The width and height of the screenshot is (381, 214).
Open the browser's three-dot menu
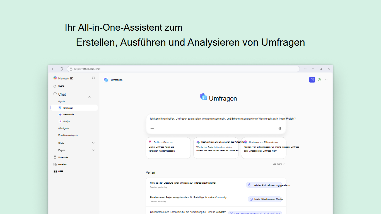(305, 69)
